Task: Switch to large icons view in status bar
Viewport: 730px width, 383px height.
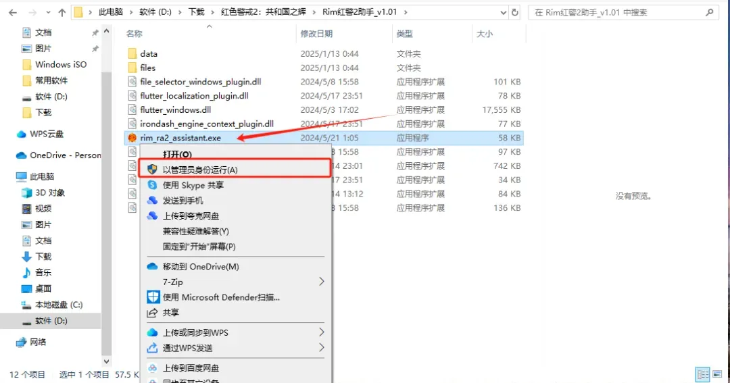Action: (x=717, y=374)
